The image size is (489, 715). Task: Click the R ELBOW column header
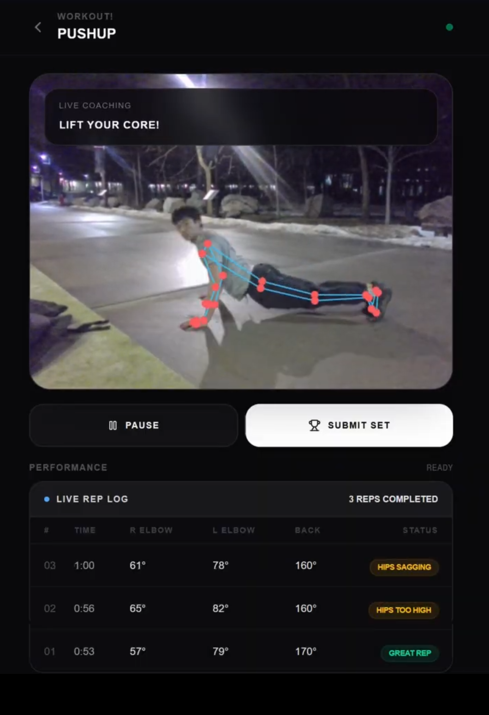coord(151,530)
